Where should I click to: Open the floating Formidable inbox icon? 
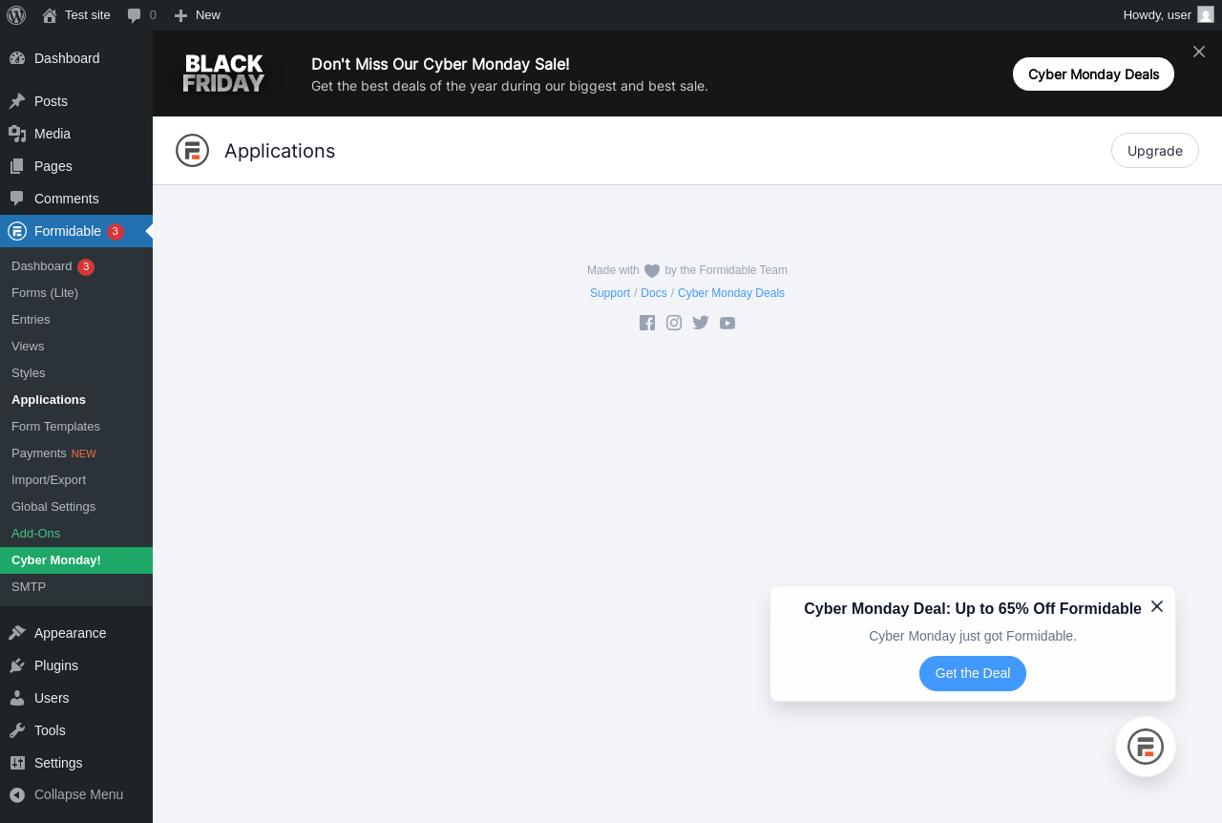click(1146, 747)
